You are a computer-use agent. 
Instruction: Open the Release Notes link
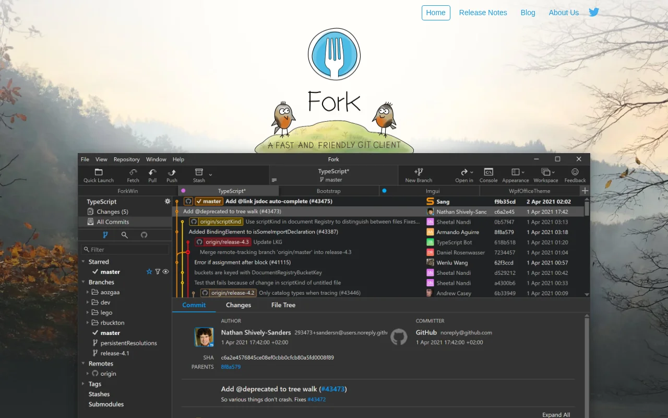(483, 13)
